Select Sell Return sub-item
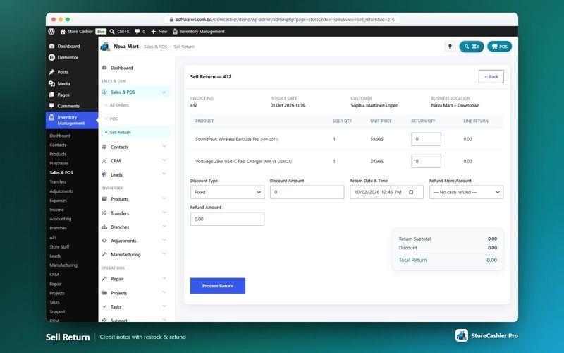The height and width of the screenshot is (353, 564). tap(120, 132)
